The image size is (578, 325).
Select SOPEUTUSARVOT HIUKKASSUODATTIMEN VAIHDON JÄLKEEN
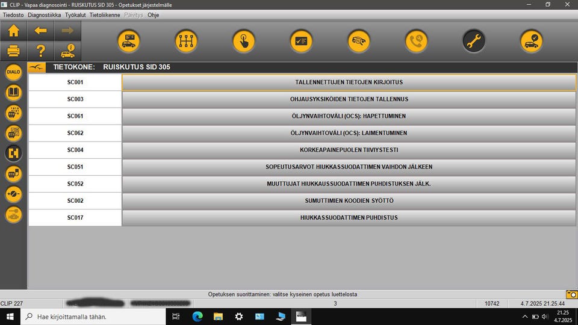[349, 167]
